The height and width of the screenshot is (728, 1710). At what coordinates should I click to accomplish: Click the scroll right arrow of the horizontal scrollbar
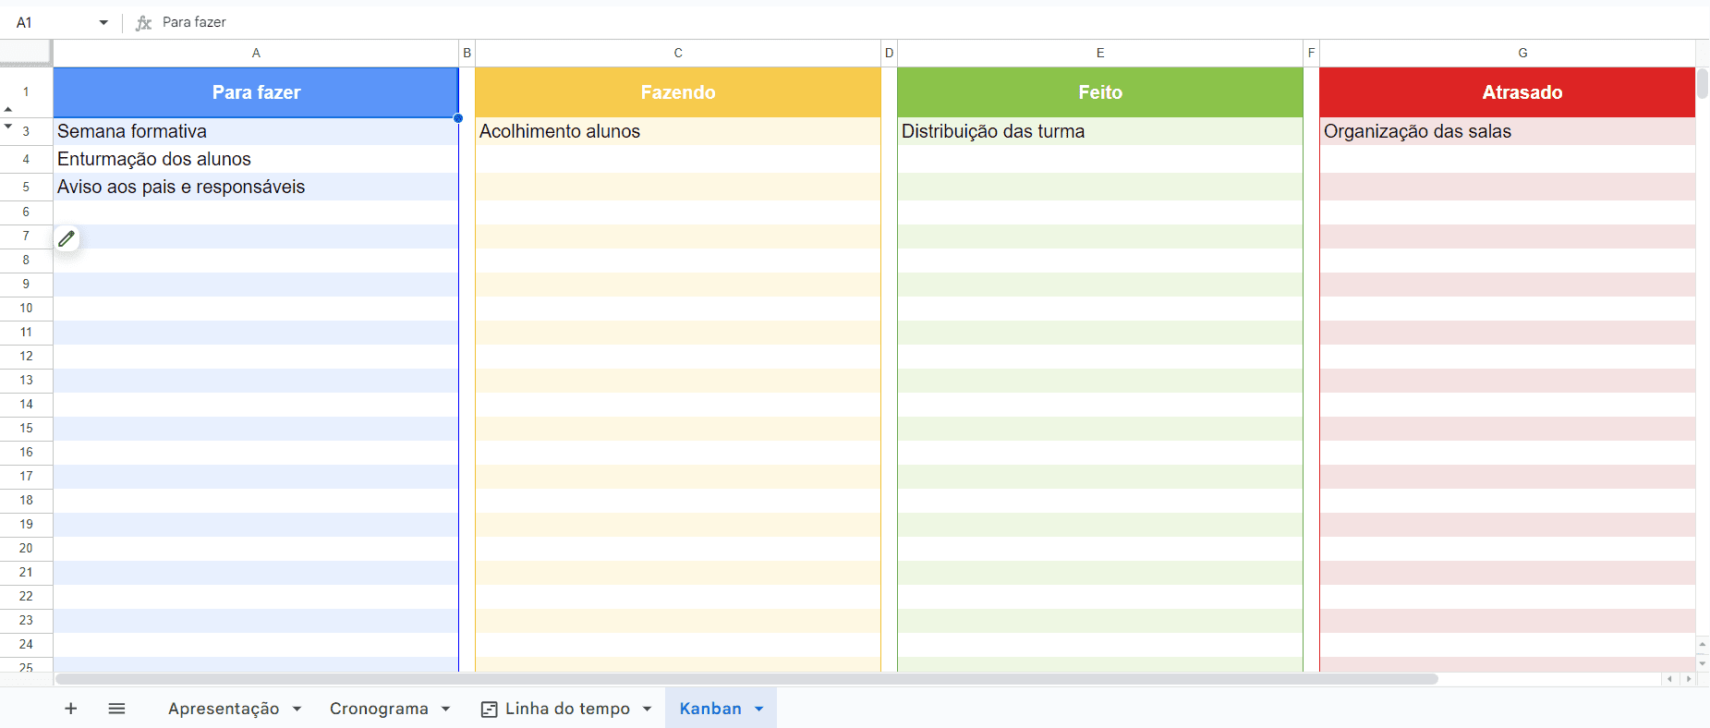point(1689,679)
